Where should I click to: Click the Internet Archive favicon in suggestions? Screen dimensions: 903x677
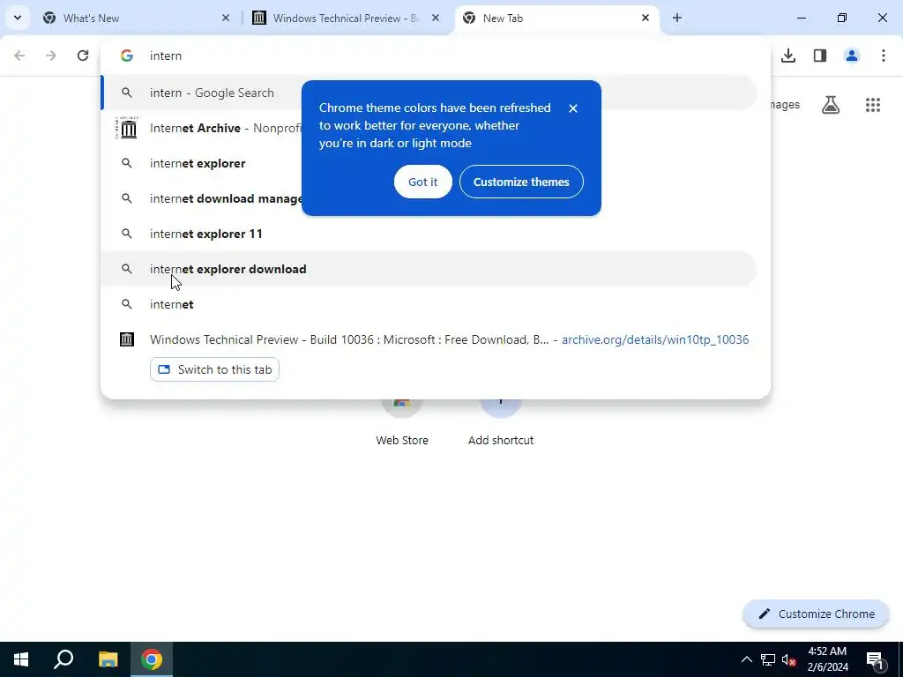127,128
